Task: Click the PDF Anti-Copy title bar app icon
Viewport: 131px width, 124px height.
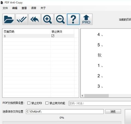Action: coord(2,2)
